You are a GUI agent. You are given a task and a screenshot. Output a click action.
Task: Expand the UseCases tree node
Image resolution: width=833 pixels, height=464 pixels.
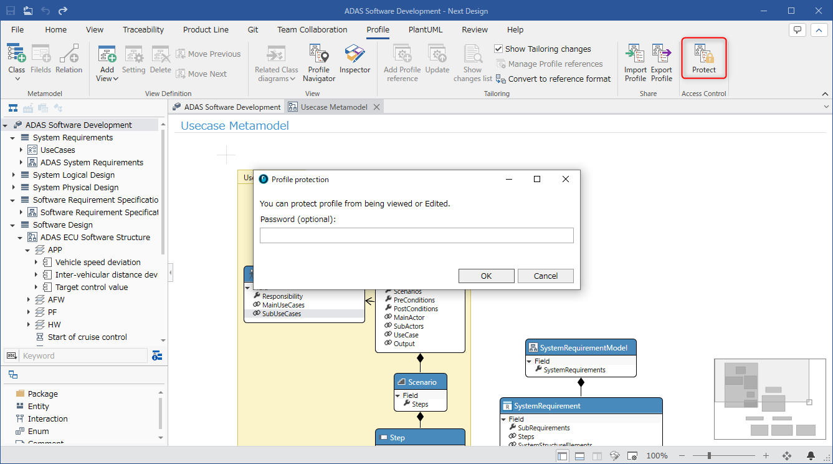click(x=21, y=150)
